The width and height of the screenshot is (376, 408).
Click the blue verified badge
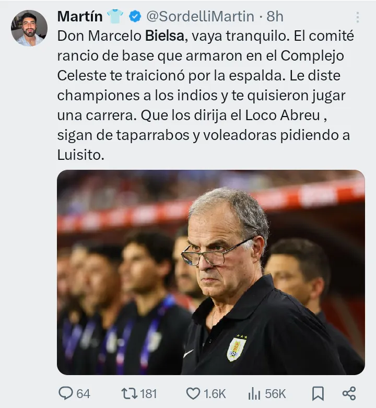pos(135,17)
